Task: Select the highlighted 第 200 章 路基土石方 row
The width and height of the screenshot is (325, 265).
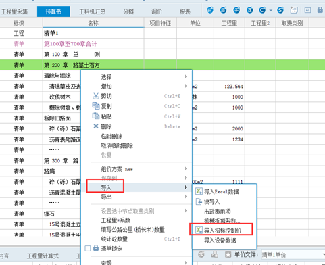Action: click(x=162, y=65)
